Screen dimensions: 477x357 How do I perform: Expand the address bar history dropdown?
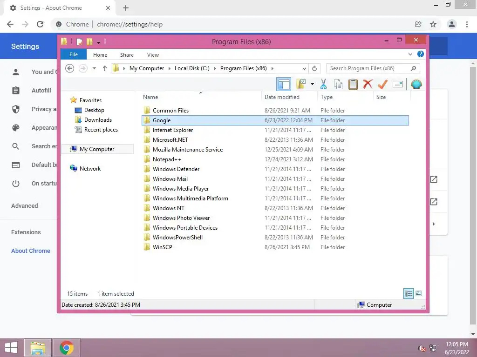[x=304, y=69]
